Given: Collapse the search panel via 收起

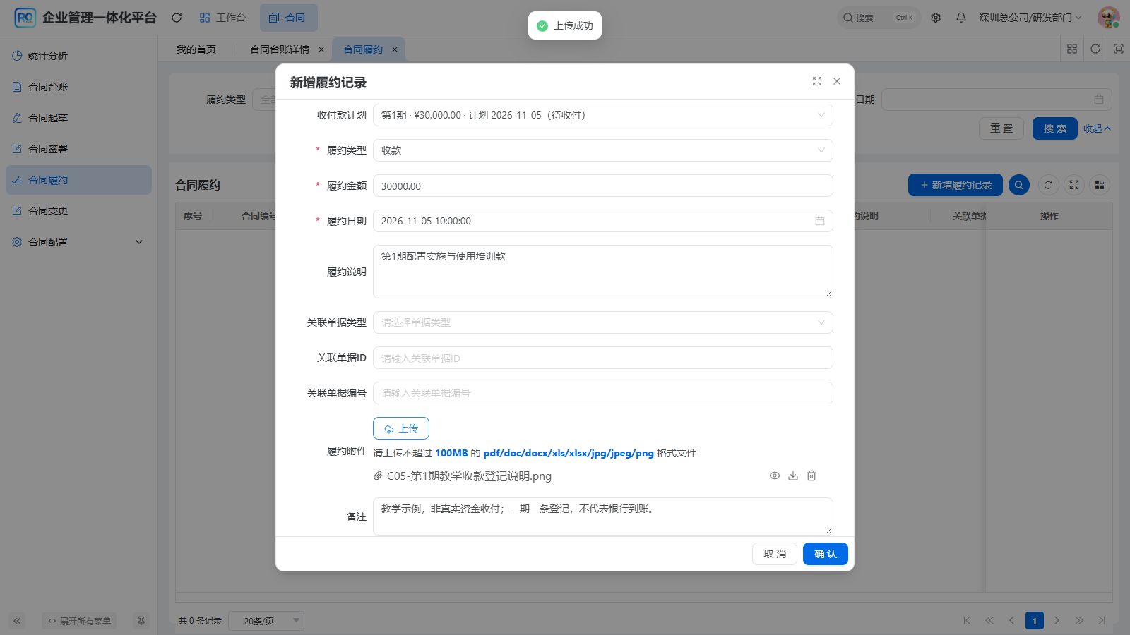Looking at the screenshot, I should [x=1097, y=128].
